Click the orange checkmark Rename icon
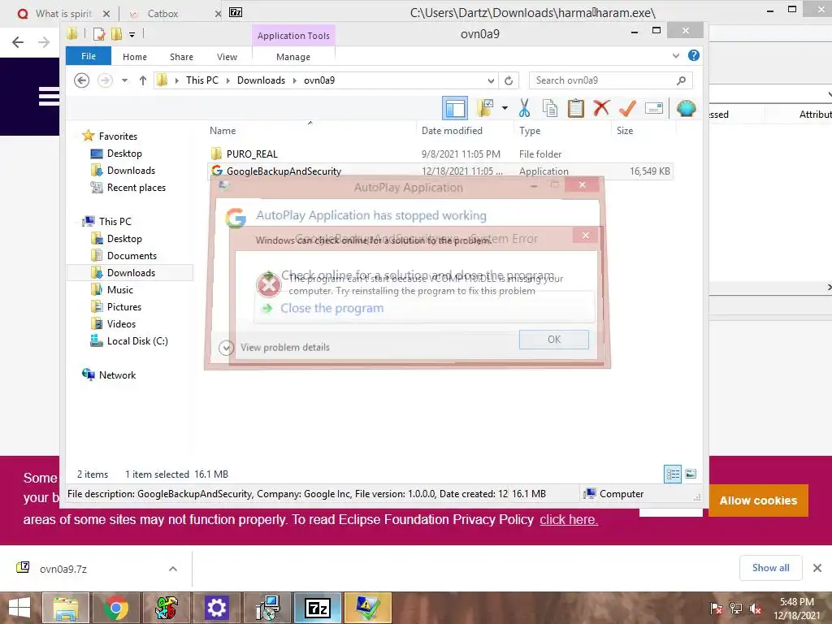The width and height of the screenshot is (832, 624). point(627,108)
